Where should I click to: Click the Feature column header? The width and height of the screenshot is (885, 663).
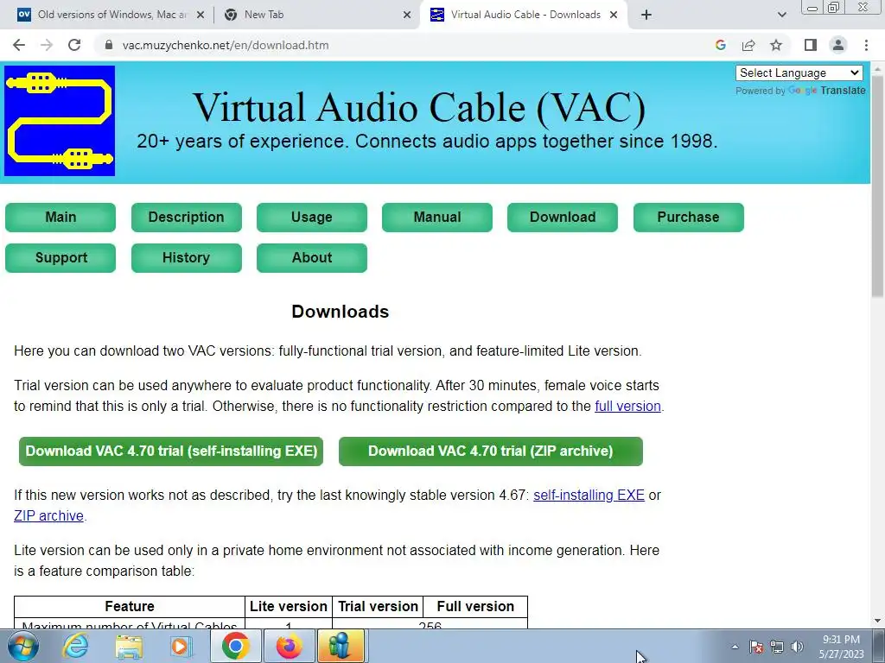(130, 607)
